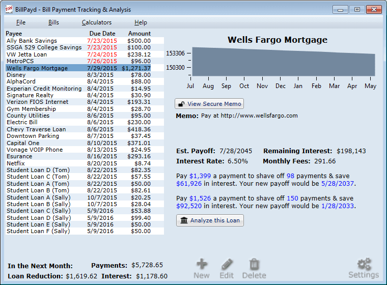The width and height of the screenshot is (387, 285).
Task: Click the $5,728.65 payments total
Action: pos(147,265)
